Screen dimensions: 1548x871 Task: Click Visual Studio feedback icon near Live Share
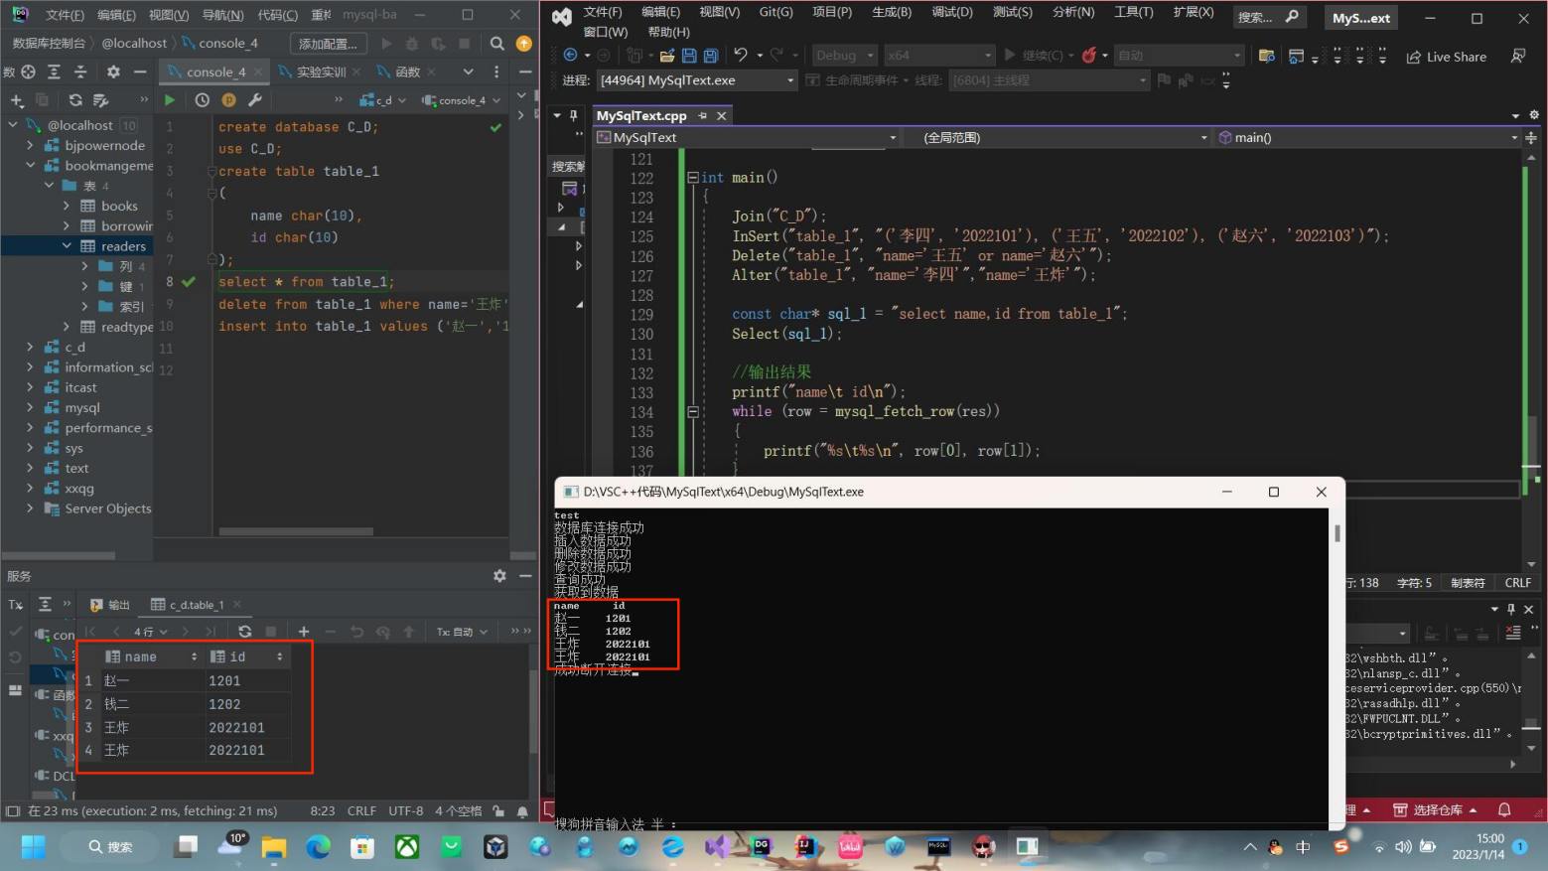(1517, 56)
